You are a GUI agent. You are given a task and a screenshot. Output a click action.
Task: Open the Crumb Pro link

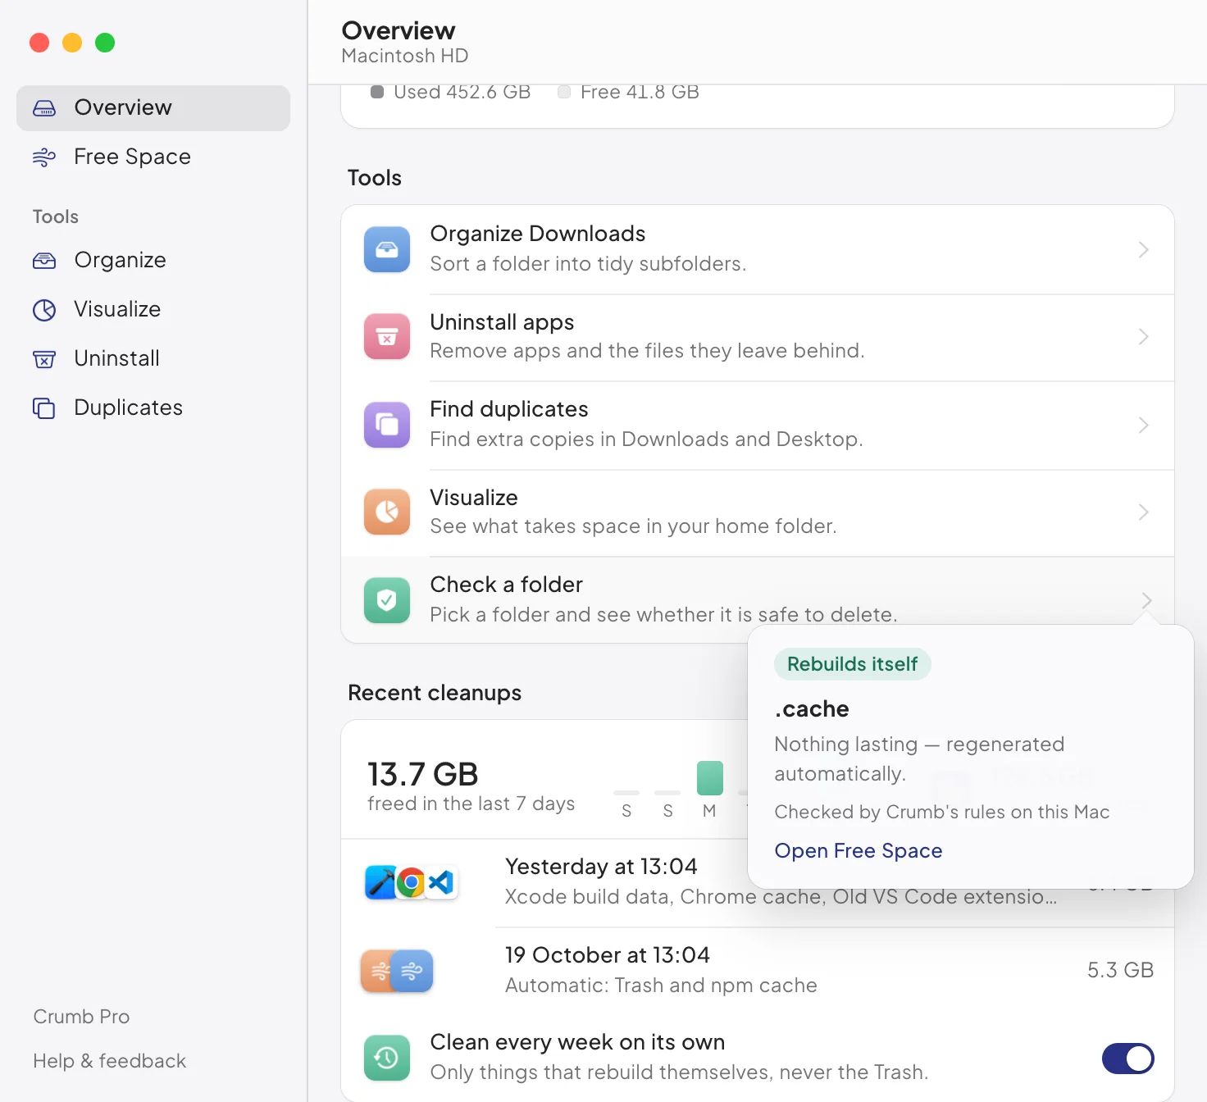81,1017
